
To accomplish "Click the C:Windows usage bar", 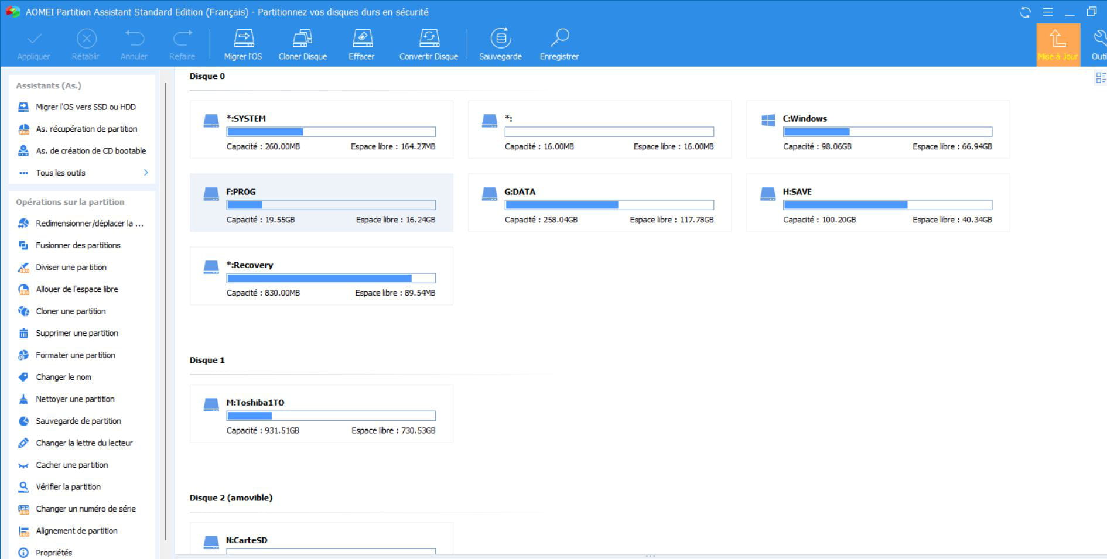I will pos(888,132).
